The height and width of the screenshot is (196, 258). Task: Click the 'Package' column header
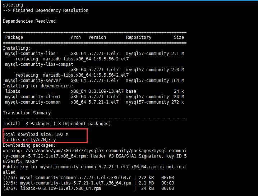[x=14, y=37]
